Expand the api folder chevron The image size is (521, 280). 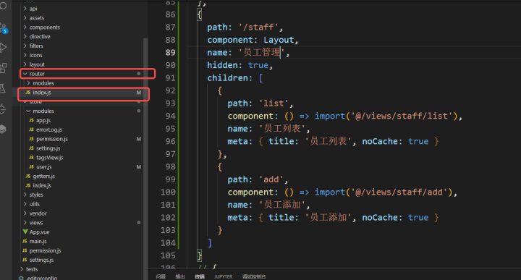click(x=25, y=9)
